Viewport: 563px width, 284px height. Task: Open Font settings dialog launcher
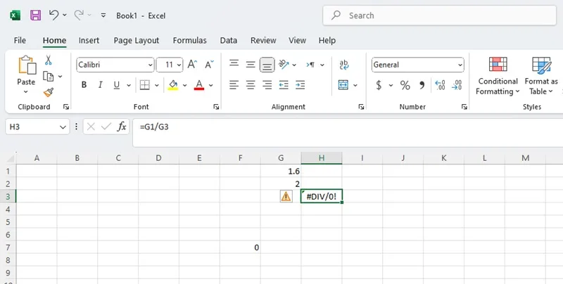pyautogui.click(x=216, y=107)
